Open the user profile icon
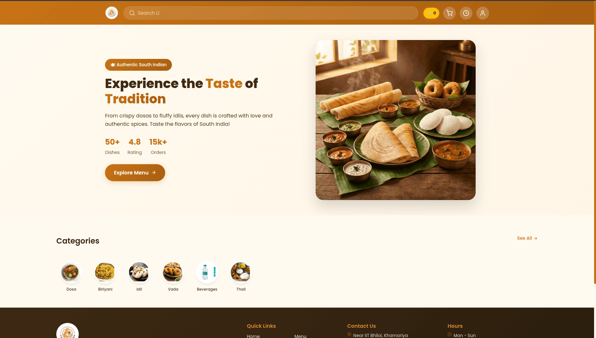This screenshot has height=338, width=596. click(x=483, y=13)
